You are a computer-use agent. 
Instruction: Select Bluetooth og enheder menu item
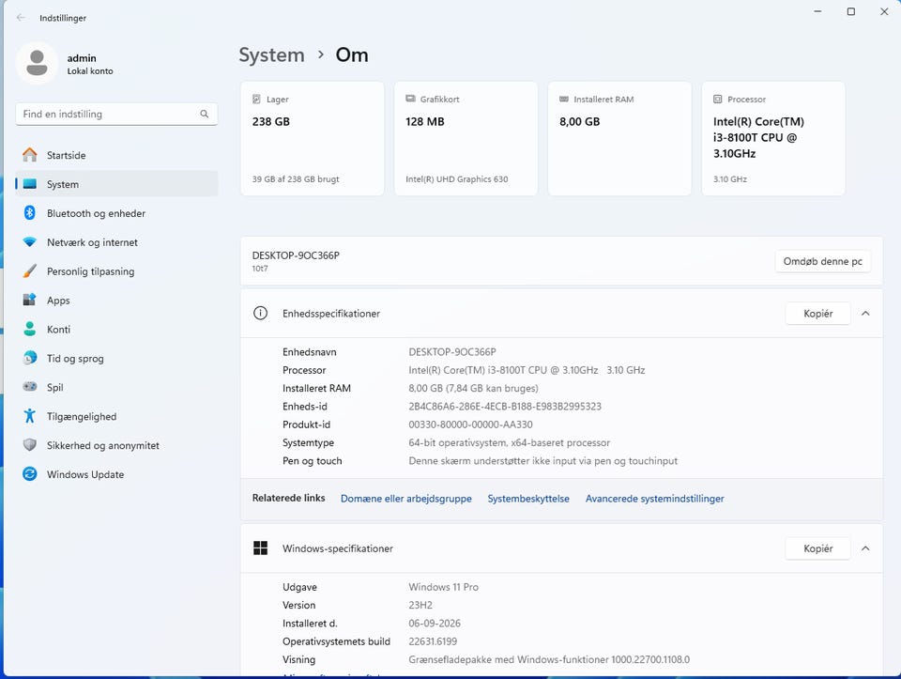(x=116, y=213)
